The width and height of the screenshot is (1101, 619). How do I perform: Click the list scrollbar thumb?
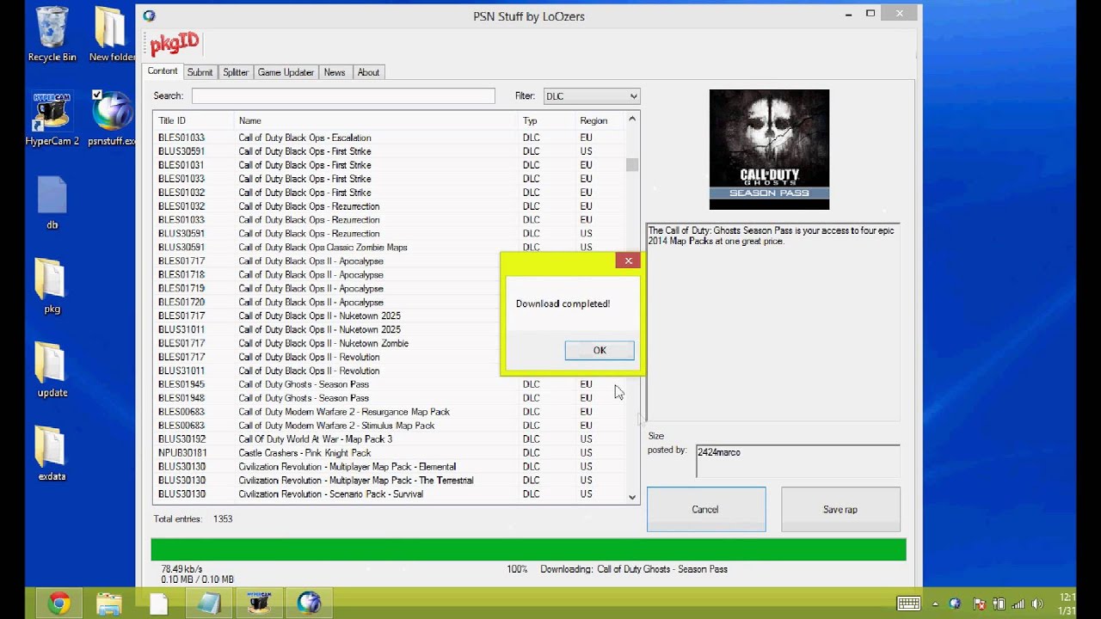click(x=632, y=164)
